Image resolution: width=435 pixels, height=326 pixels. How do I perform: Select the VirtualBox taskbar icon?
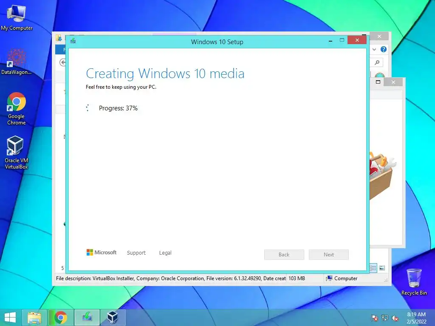pos(113,318)
